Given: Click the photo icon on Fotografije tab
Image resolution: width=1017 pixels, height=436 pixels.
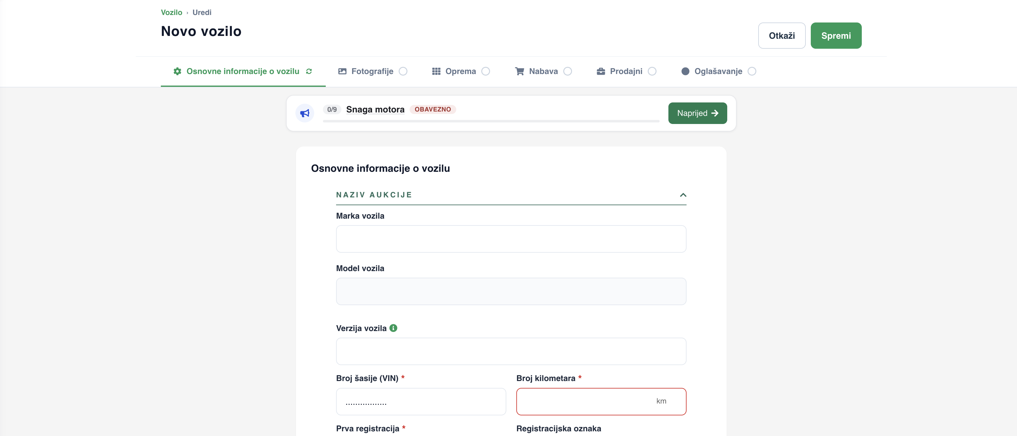Looking at the screenshot, I should pyautogui.click(x=342, y=71).
